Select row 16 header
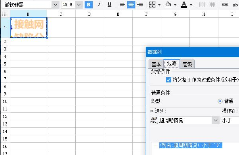The width and height of the screenshot is (239, 155). [x=6, y=146]
